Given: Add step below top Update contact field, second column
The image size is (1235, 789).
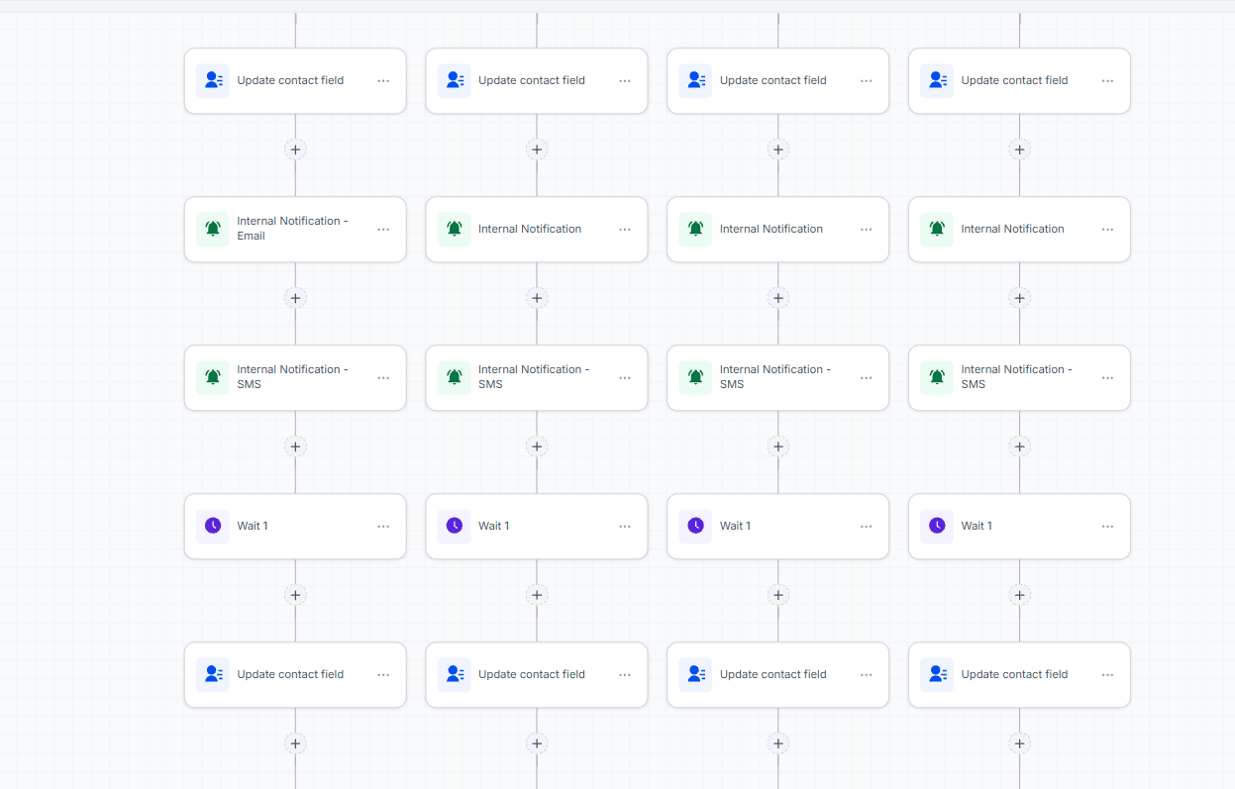Looking at the screenshot, I should pos(537,149).
